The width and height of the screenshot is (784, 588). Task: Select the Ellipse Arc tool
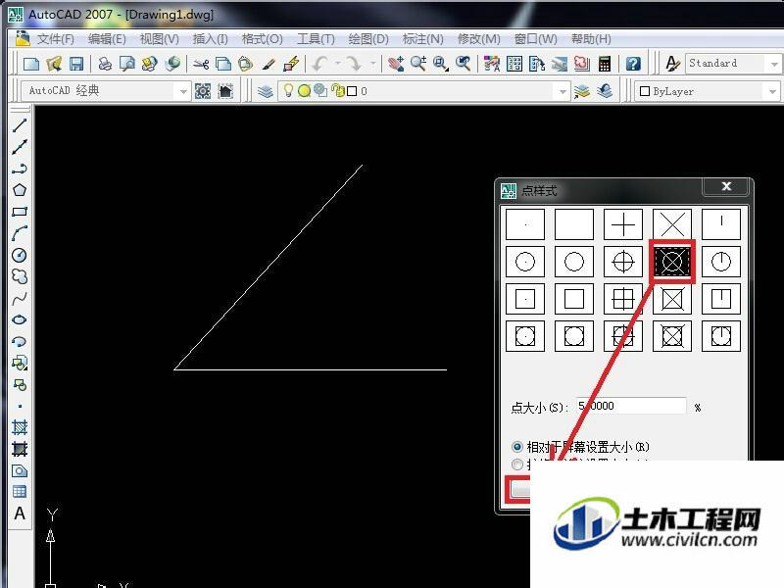coord(19,341)
